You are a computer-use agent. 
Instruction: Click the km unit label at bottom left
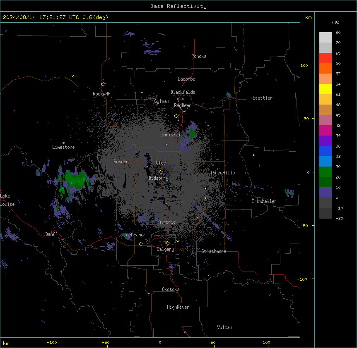pos(6,343)
